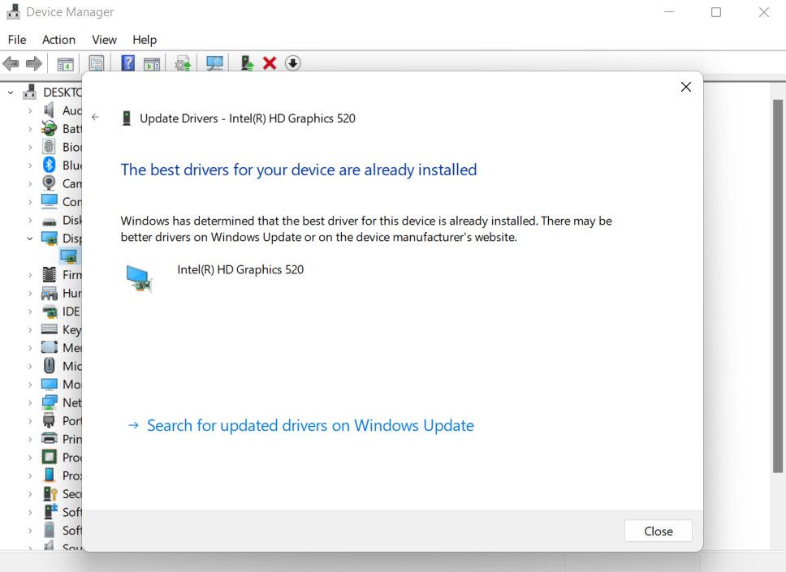Click the Update driver toolbar icon
Screen dimensions: 786x572
point(181,63)
